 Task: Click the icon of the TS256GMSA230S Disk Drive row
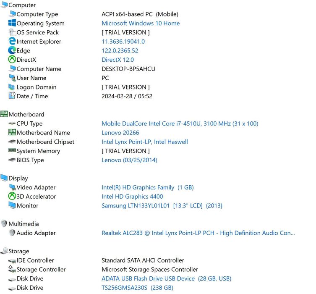(x=12, y=289)
